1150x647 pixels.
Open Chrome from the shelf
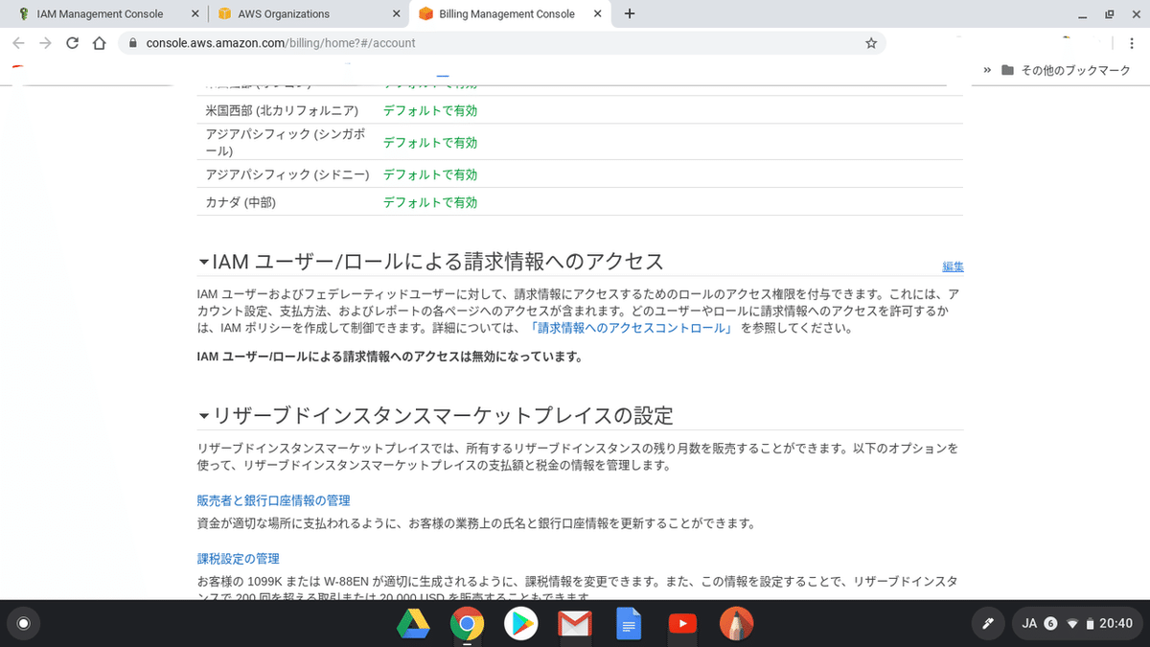pos(467,624)
